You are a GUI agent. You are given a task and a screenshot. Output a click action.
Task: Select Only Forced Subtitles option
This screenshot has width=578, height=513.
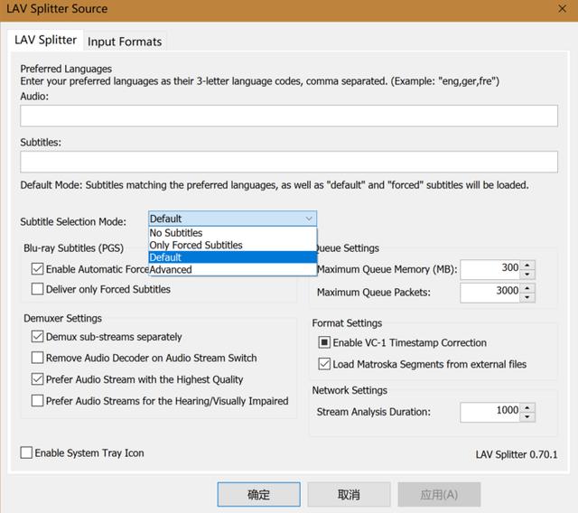pos(196,245)
